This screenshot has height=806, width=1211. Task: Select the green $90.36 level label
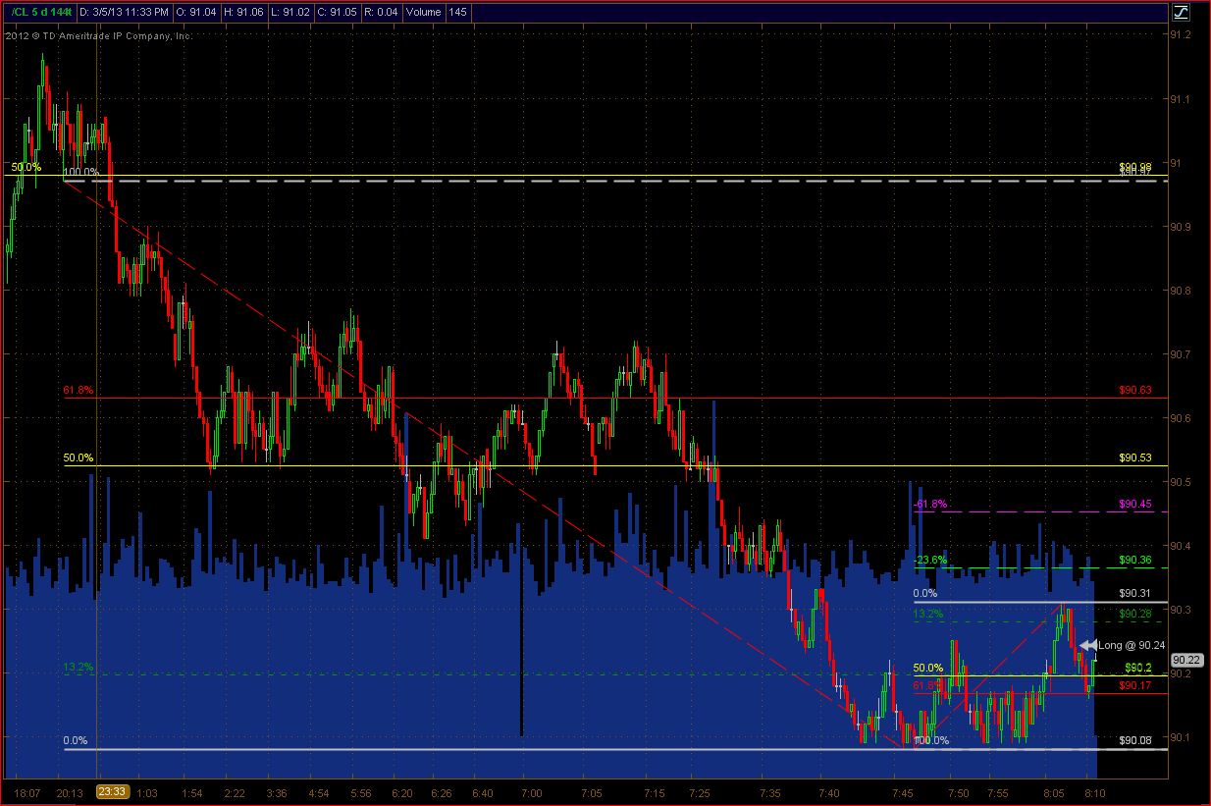coord(1134,560)
